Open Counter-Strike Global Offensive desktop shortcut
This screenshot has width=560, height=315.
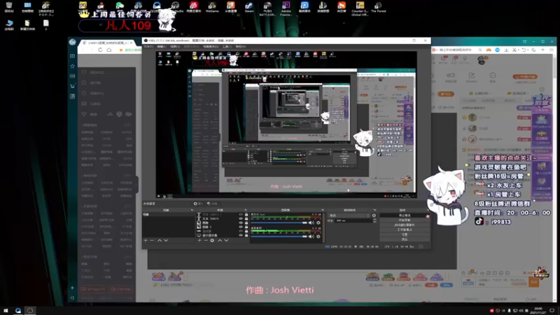point(360,8)
